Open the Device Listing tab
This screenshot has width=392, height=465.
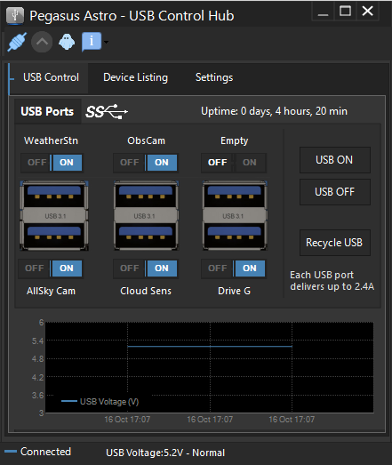click(x=135, y=77)
